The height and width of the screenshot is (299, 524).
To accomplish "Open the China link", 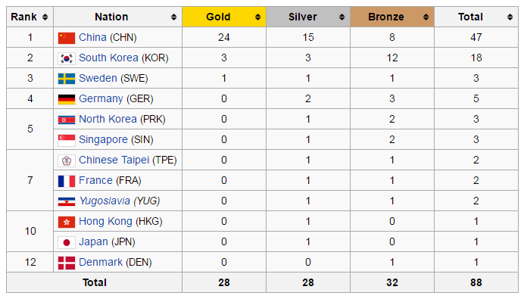I will coord(92,37).
